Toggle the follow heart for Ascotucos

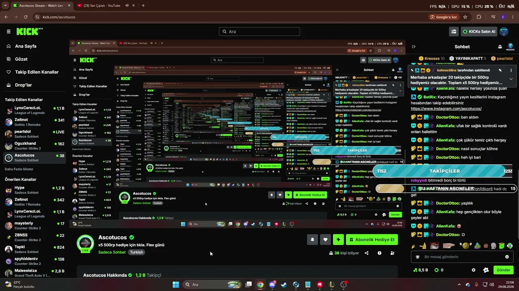click(x=325, y=240)
